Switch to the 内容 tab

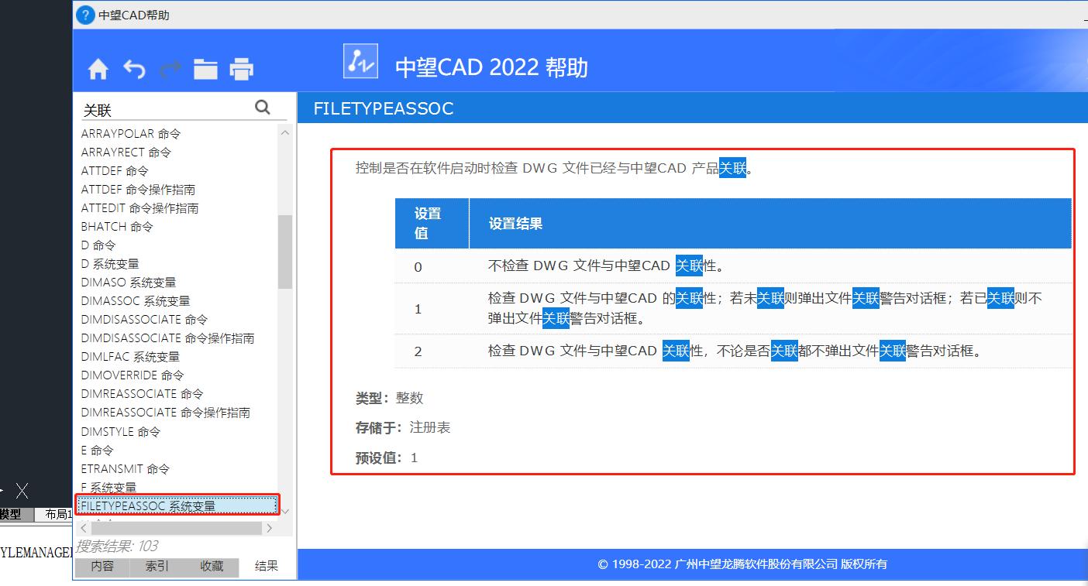[x=102, y=567]
